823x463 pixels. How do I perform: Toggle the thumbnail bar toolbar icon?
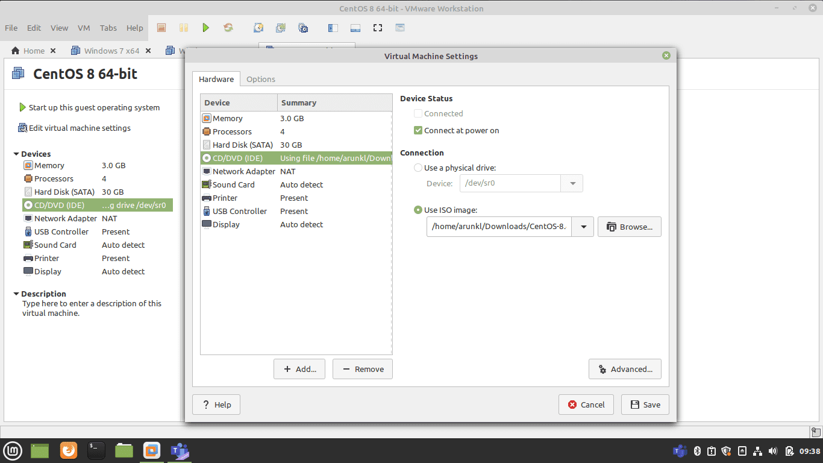coord(355,28)
